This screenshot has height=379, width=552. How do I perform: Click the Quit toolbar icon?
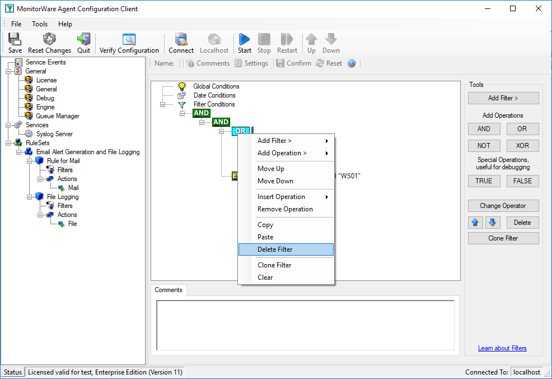coord(84,43)
